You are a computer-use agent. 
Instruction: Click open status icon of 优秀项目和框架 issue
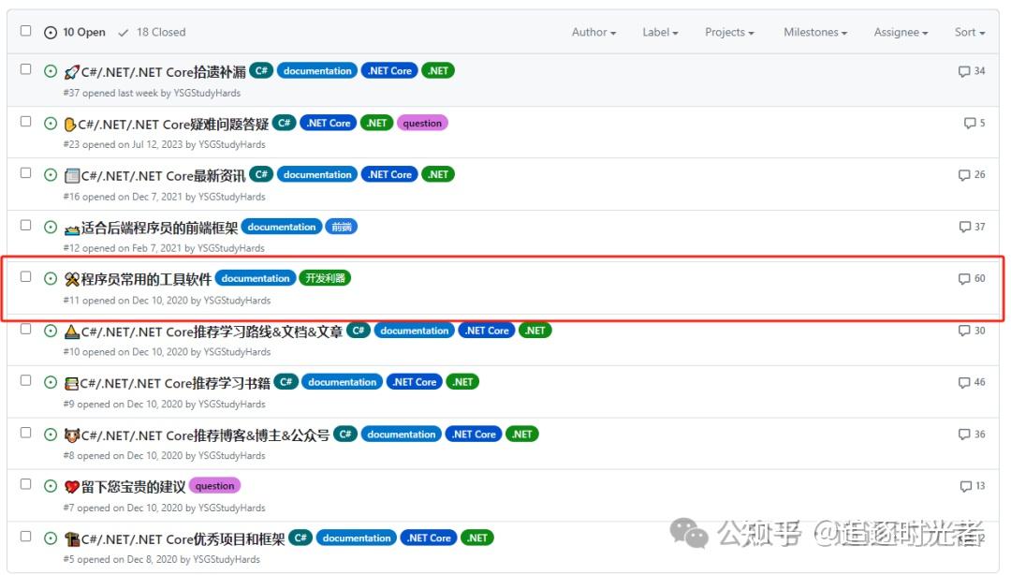point(51,538)
